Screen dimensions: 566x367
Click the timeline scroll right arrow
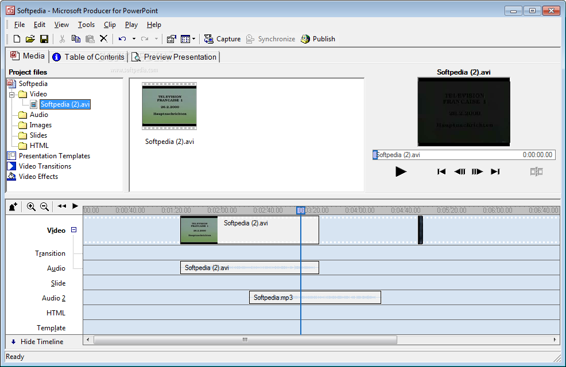pyautogui.click(x=555, y=339)
